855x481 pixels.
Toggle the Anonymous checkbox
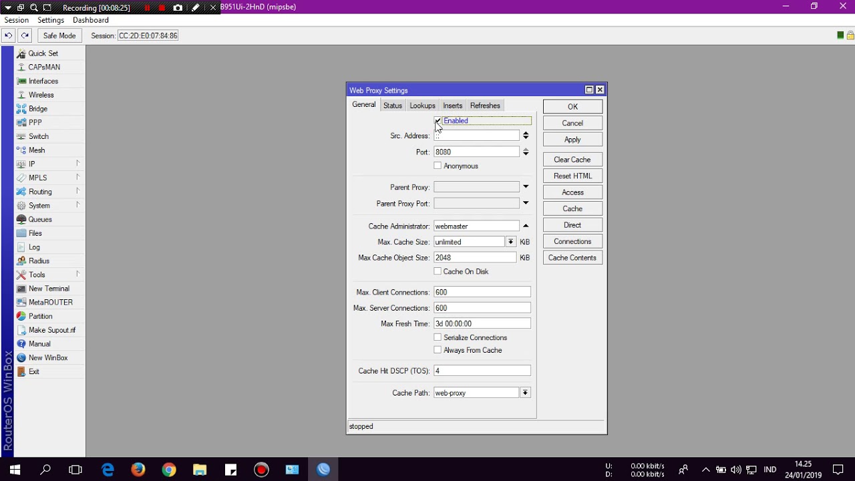pyautogui.click(x=438, y=166)
